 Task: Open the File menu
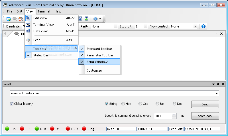10,11
